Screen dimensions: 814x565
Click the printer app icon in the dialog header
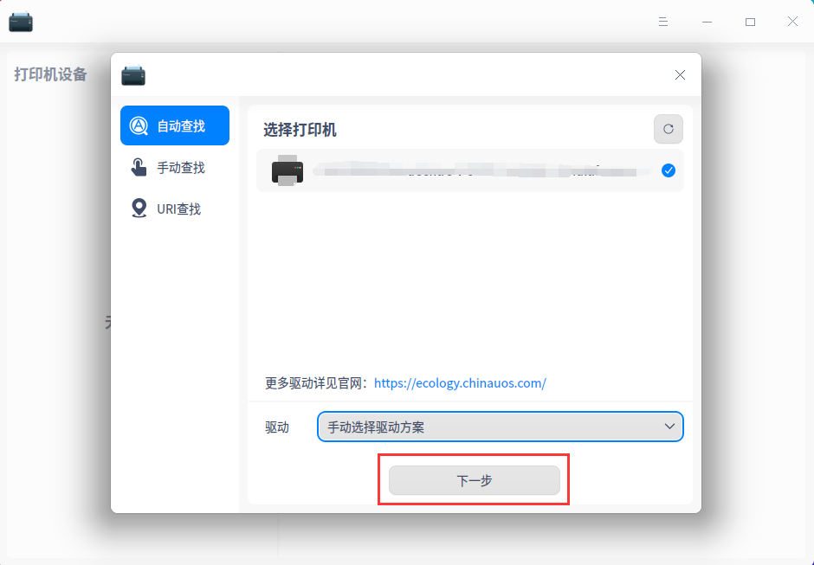[133, 75]
